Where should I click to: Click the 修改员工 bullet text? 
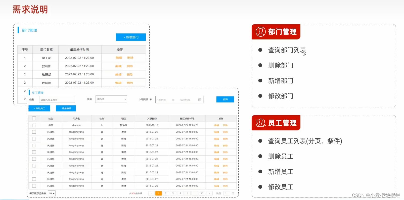coord(281,187)
